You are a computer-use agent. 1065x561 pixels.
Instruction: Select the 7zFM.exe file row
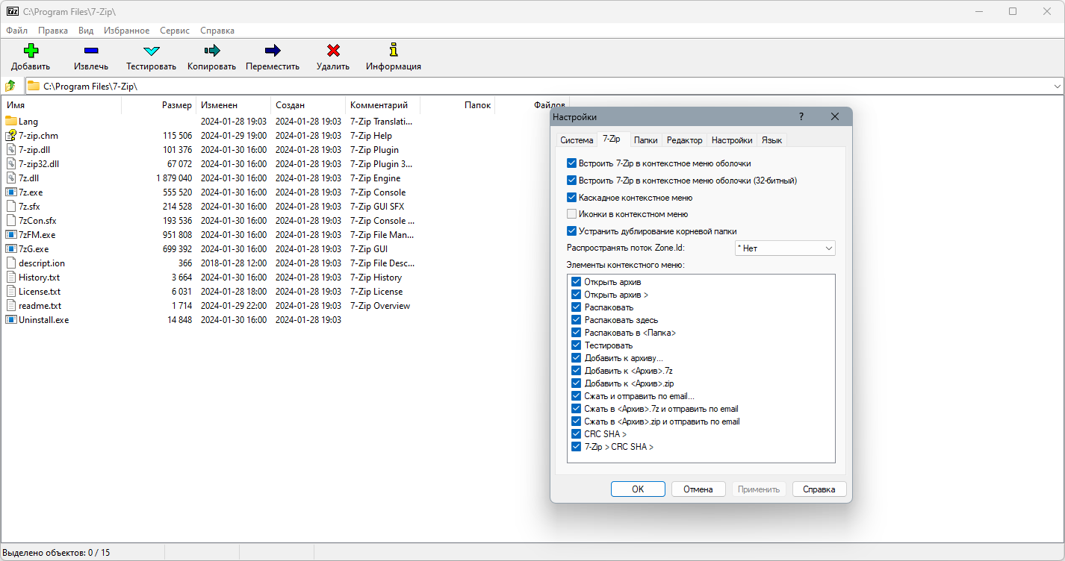[285, 235]
